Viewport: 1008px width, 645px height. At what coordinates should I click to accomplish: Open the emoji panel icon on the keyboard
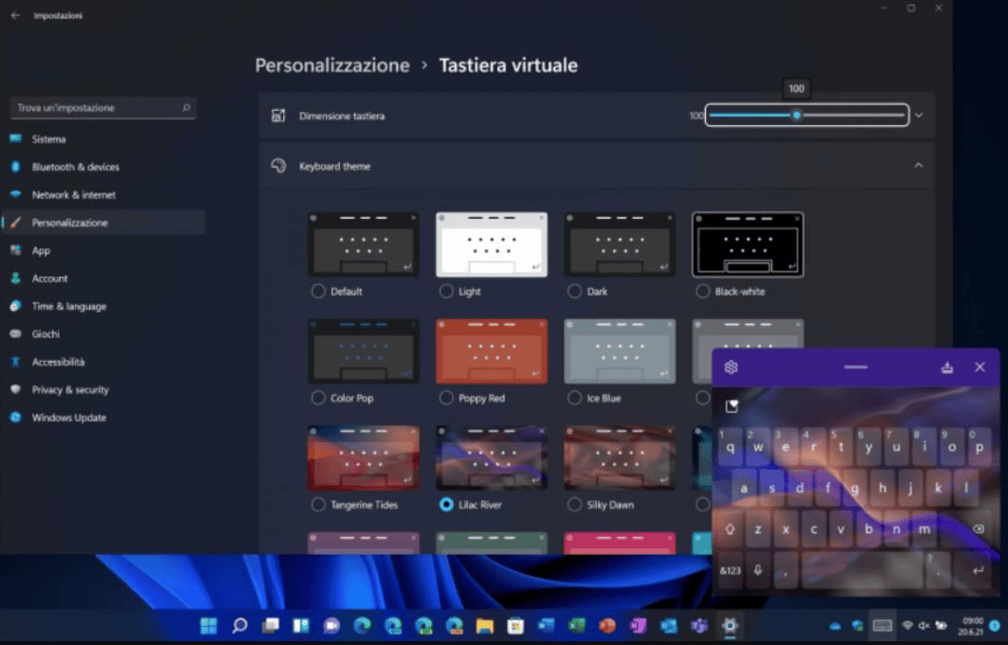click(731, 406)
